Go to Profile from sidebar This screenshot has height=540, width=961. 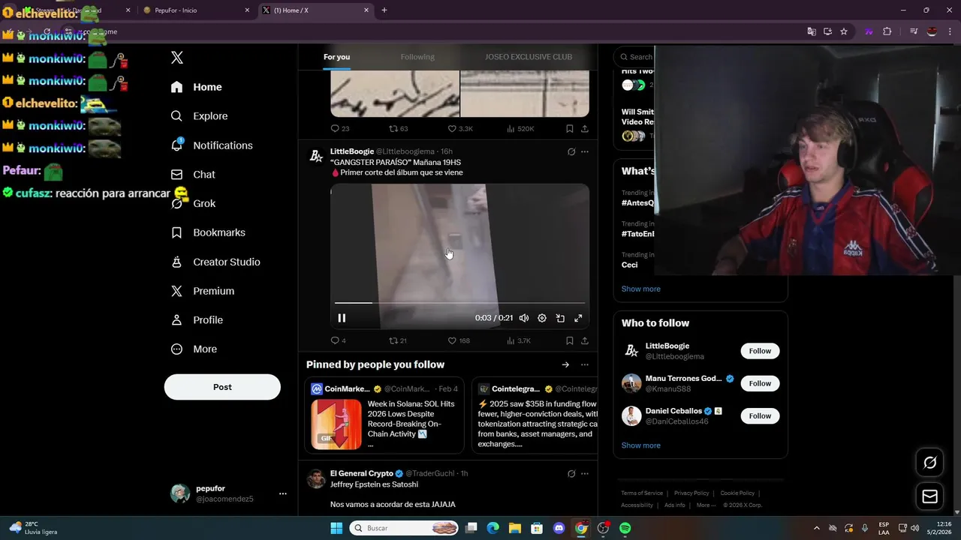click(x=197, y=320)
